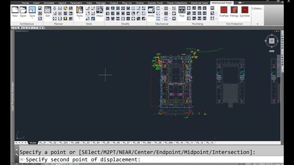
Task: Click the command line input field
Action: [x=151, y=159]
